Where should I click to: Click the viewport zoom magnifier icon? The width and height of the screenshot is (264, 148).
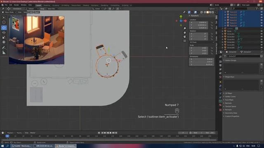185,28
